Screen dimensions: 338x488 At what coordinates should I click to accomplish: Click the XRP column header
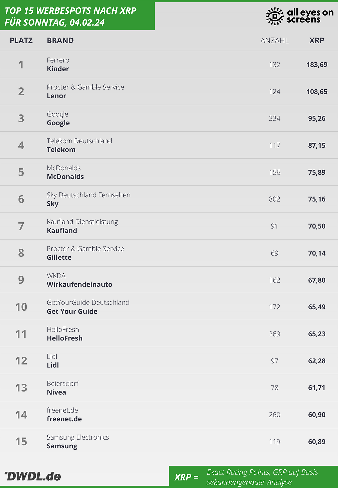pyautogui.click(x=317, y=41)
